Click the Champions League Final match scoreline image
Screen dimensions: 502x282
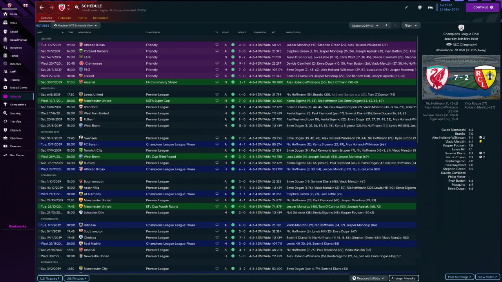click(x=461, y=77)
